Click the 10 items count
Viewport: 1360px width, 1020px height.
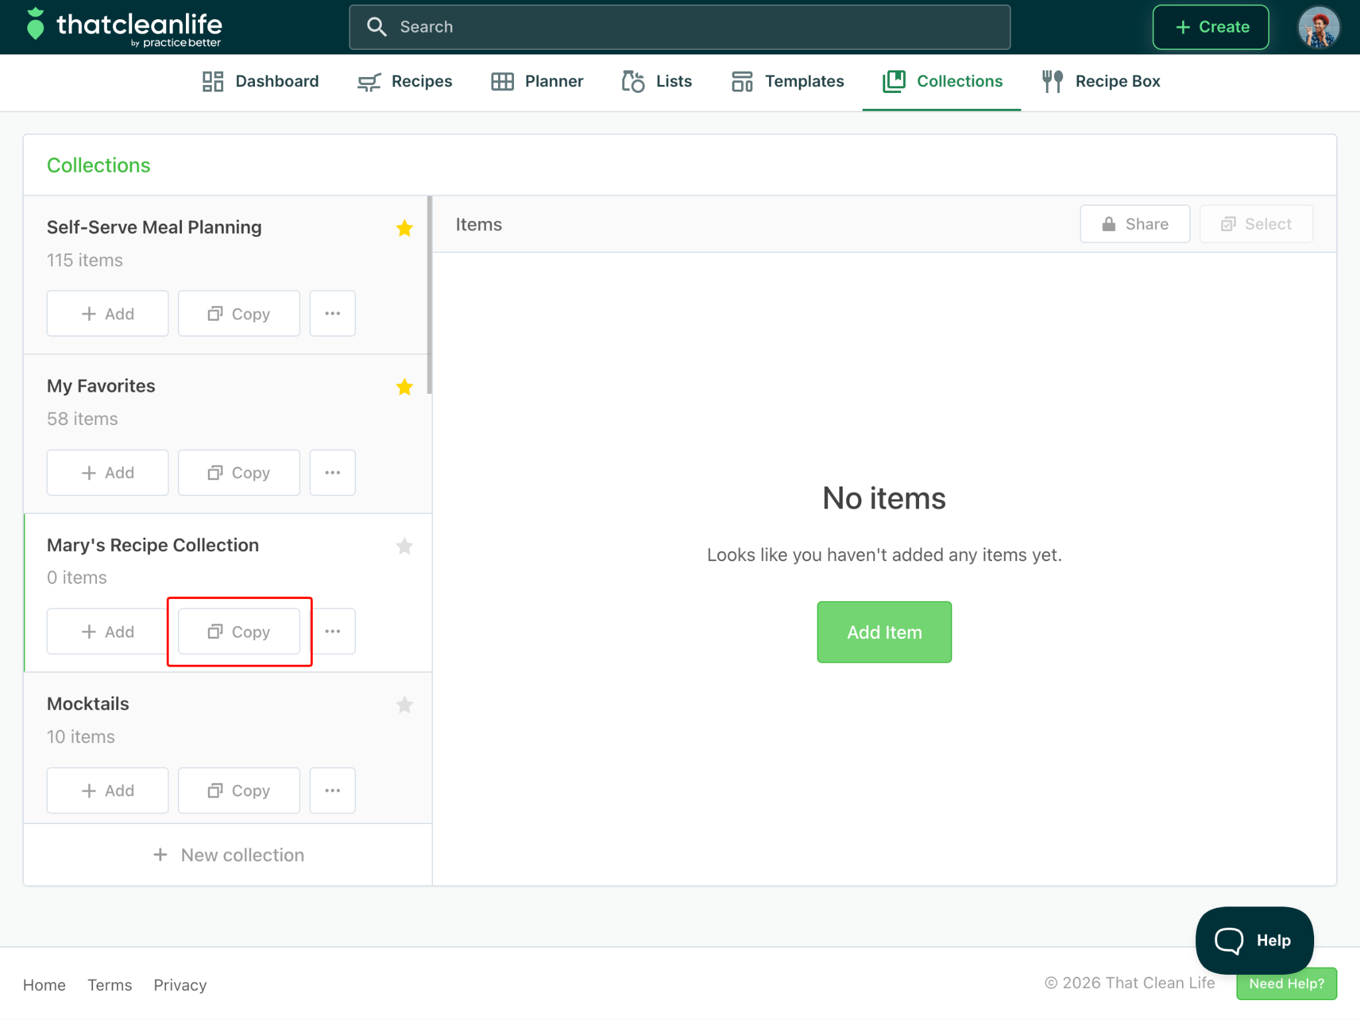(81, 737)
